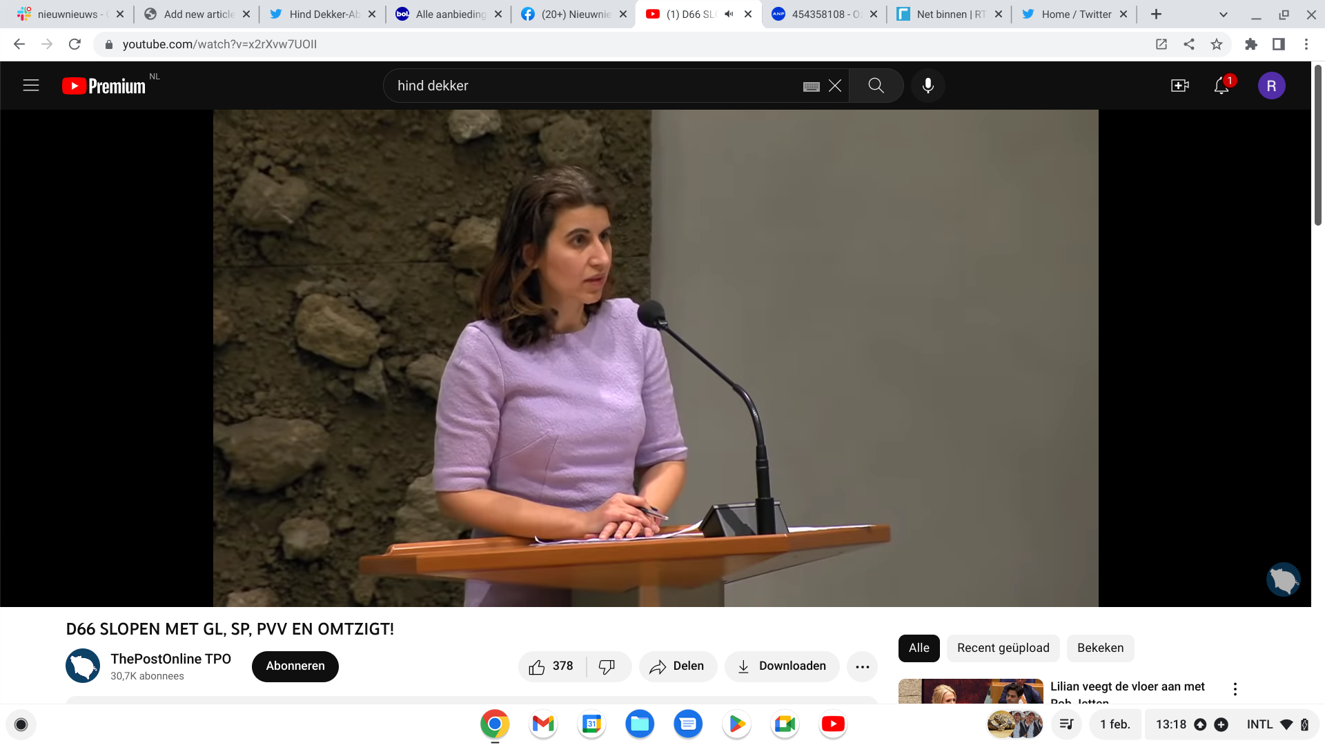This screenshot has height=745, width=1325.
Task: Open the three-dot more actions menu
Action: click(862, 666)
